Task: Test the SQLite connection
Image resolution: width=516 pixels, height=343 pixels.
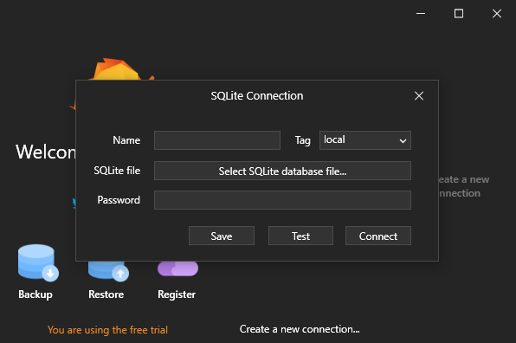Action: click(300, 236)
